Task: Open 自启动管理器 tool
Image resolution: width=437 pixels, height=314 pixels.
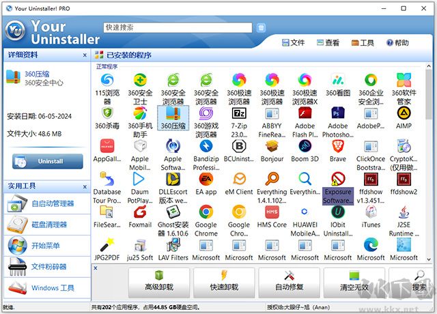Action: (x=47, y=203)
